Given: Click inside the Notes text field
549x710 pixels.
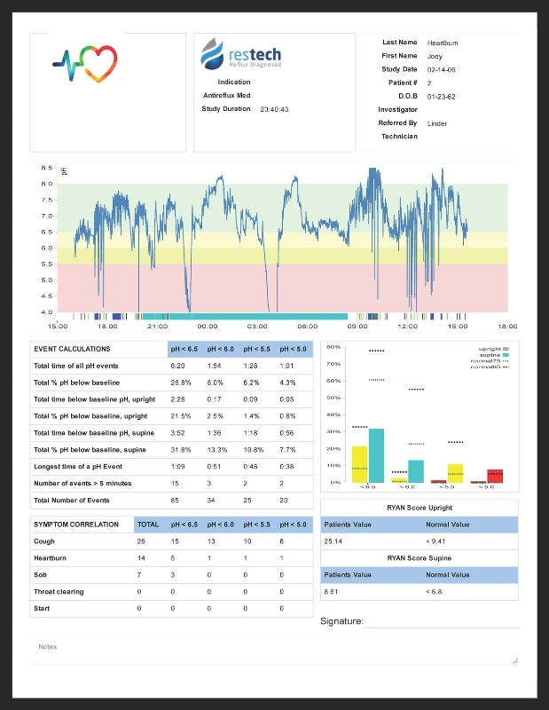Looking at the screenshot, I should pyautogui.click(x=266, y=651).
